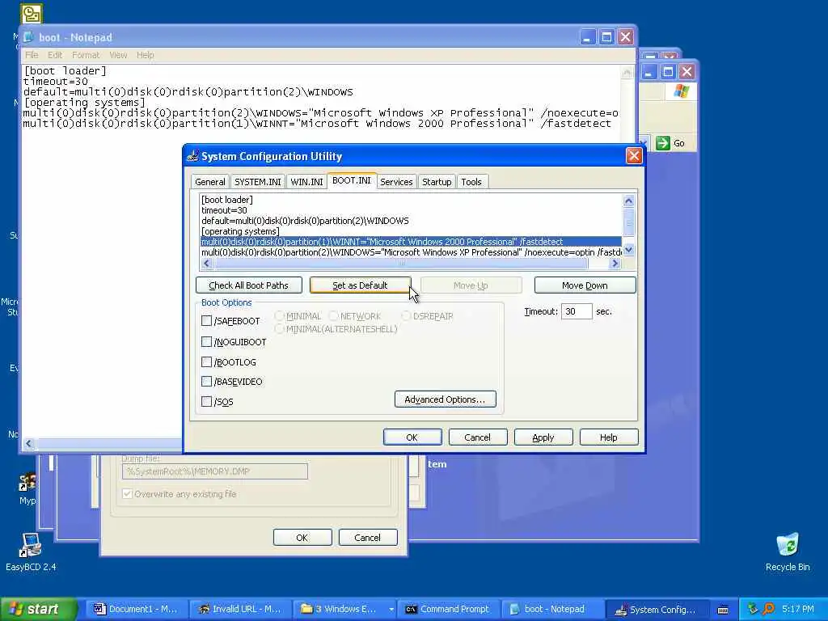The width and height of the screenshot is (828, 621).
Task: Click Check All Boot Paths button
Action: (x=249, y=285)
